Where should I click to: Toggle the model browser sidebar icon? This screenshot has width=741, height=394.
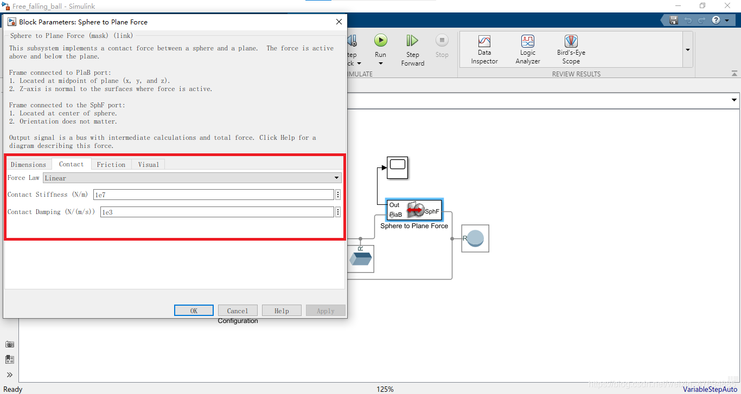(x=10, y=359)
